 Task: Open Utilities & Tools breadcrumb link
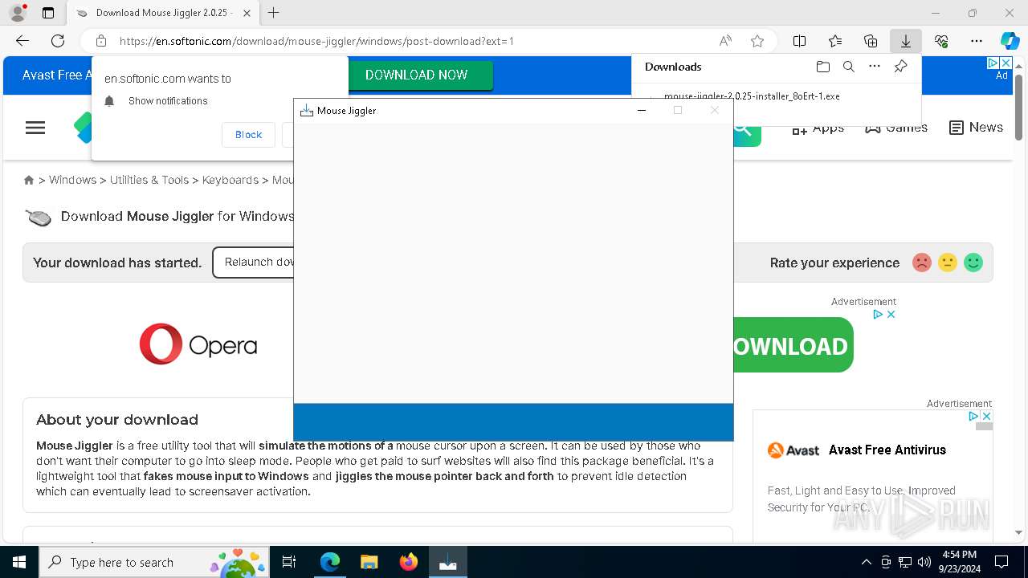(149, 180)
